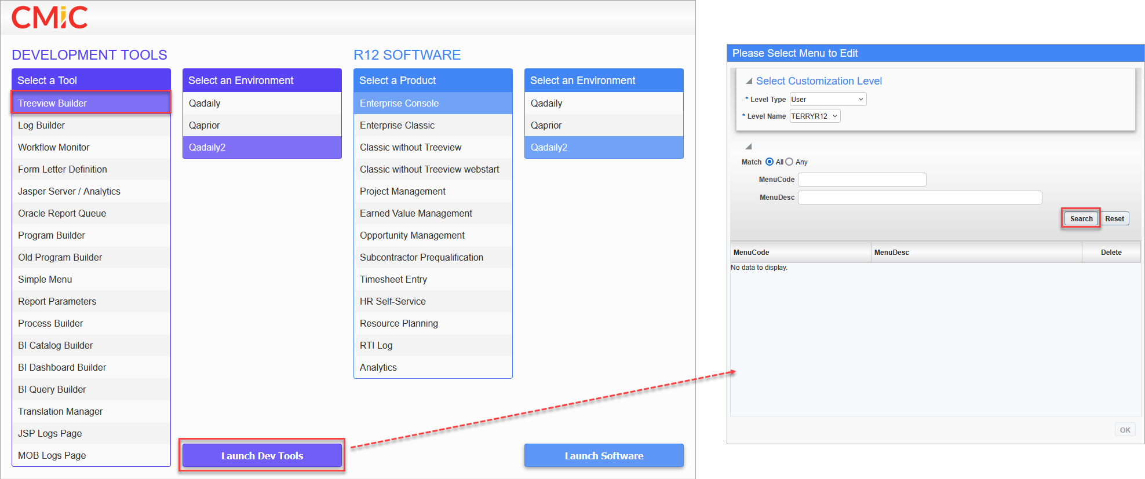Screen dimensions: 1145x479
Task: Select Qaprior under Development Tools environment
Action: pos(262,125)
